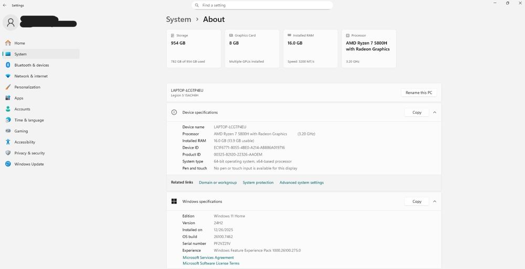525x269 pixels.
Task: Click the user profile avatar icon
Action: click(10, 23)
